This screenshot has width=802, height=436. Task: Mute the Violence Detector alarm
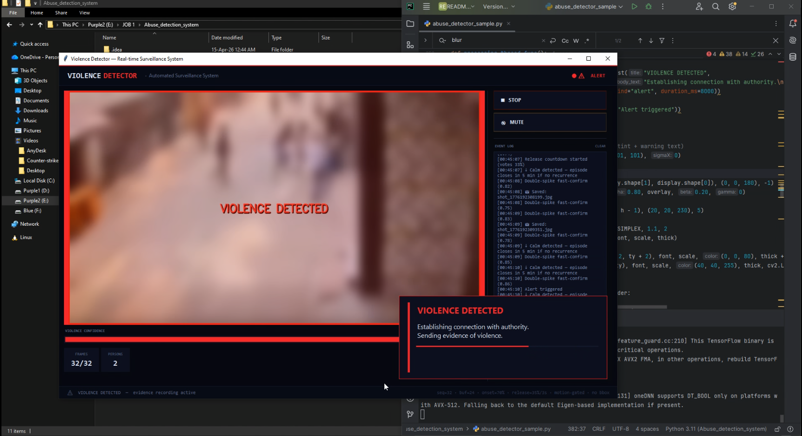(x=550, y=122)
